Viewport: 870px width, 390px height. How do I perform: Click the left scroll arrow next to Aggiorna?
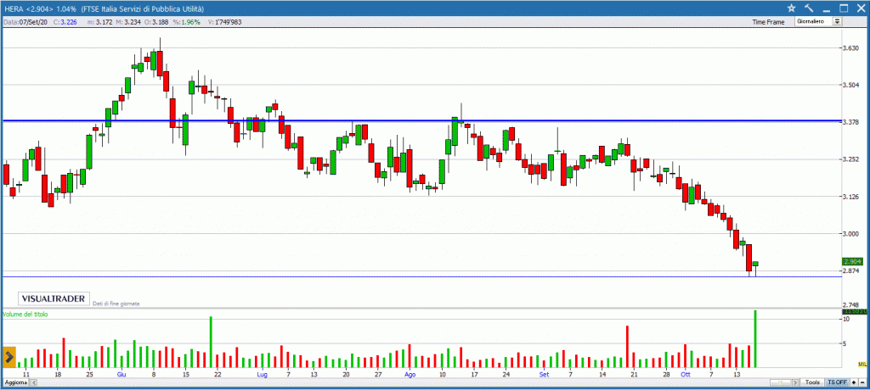point(33,383)
